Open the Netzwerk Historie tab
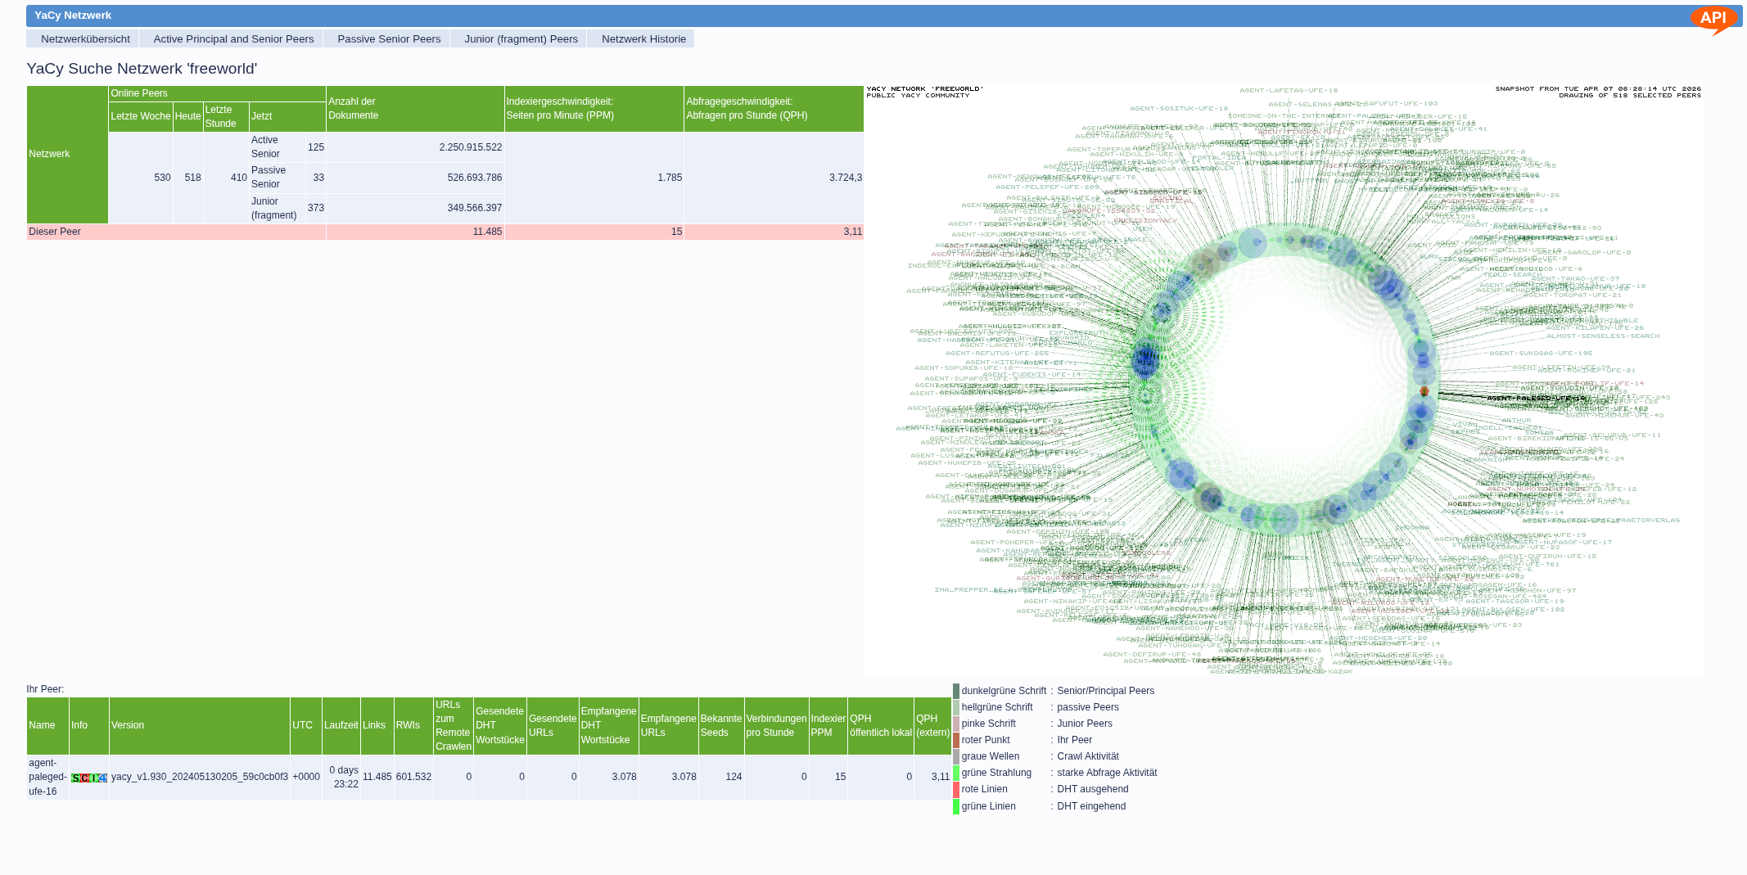Image resolution: width=1747 pixels, height=875 pixels. tap(643, 39)
